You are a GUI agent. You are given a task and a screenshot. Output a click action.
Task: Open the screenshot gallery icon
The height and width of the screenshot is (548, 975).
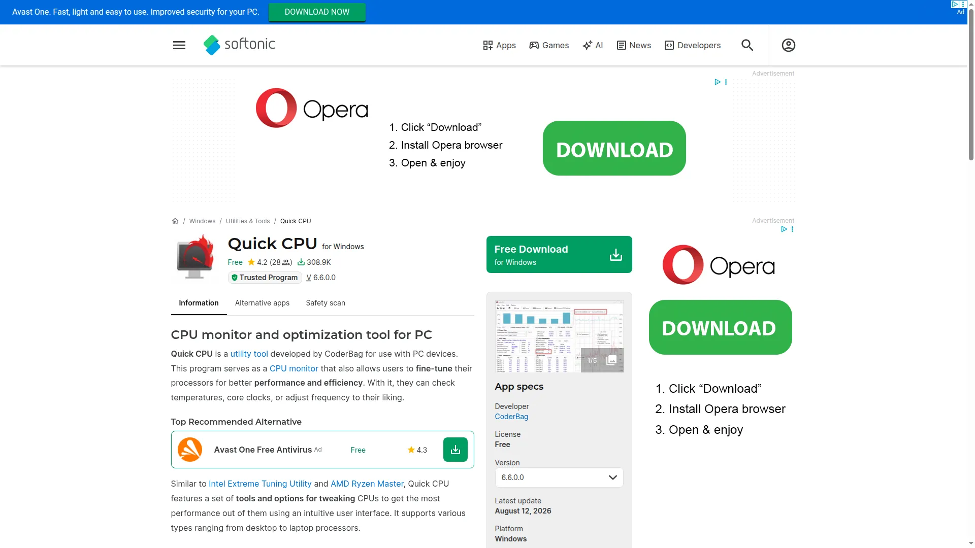tap(611, 360)
